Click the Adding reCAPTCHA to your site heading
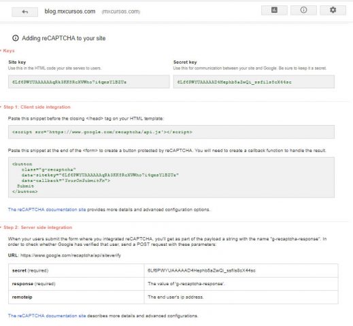This screenshot has width=353, height=326. tap(64, 38)
